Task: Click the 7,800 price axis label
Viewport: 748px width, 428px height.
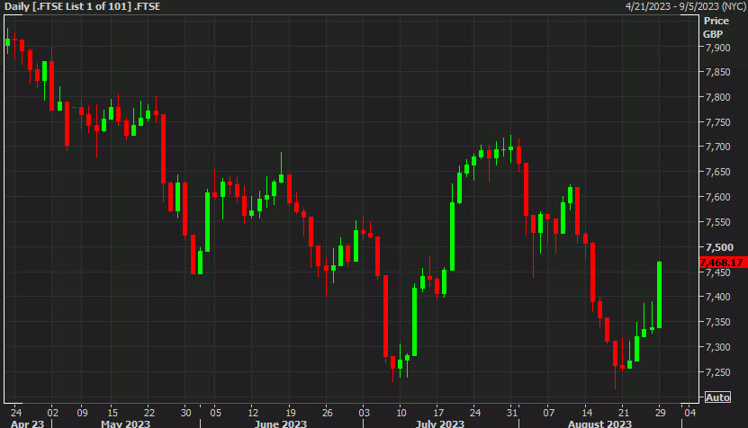Action: (717, 97)
